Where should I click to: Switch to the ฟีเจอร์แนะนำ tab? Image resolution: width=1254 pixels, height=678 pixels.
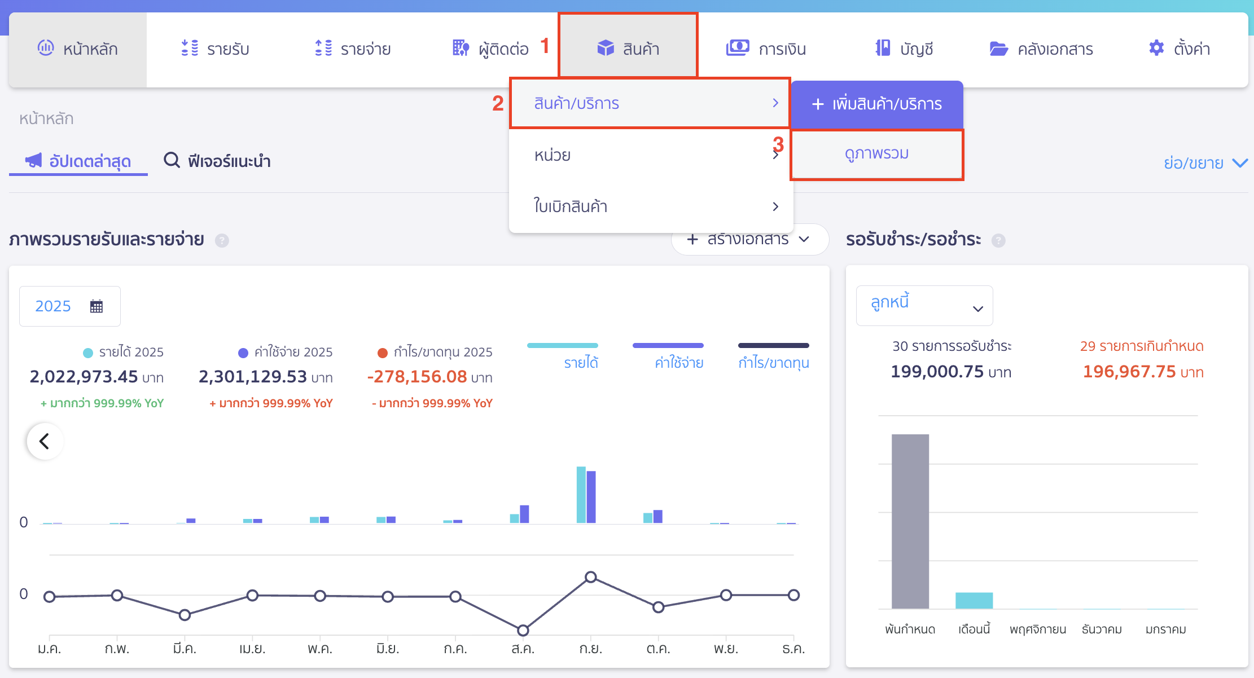(217, 161)
